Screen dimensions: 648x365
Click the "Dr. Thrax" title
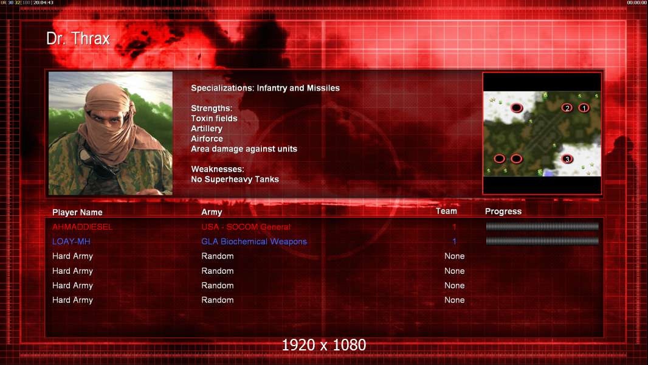pyautogui.click(x=78, y=38)
